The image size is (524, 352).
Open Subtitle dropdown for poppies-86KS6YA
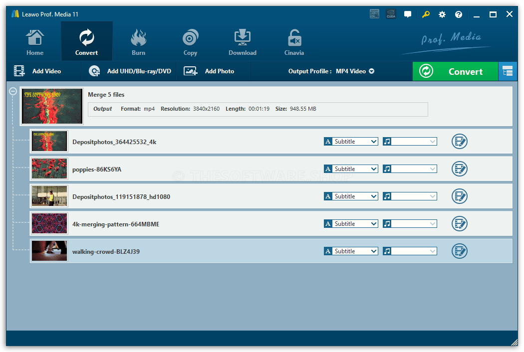tap(351, 169)
